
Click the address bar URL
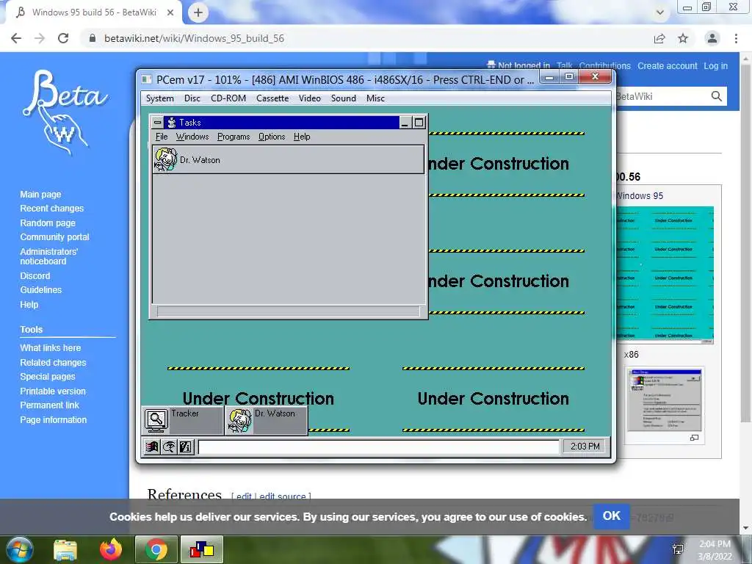194,38
